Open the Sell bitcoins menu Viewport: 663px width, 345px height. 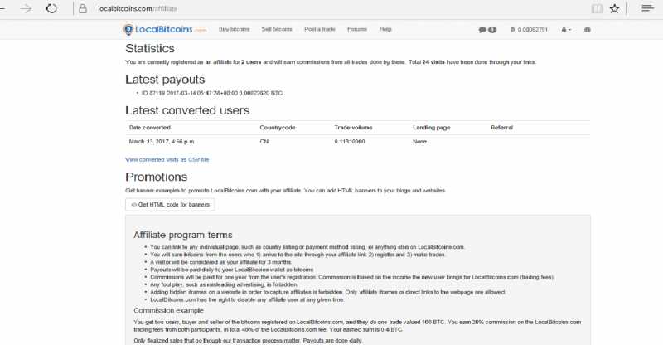pyautogui.click(x=277, y=29)
